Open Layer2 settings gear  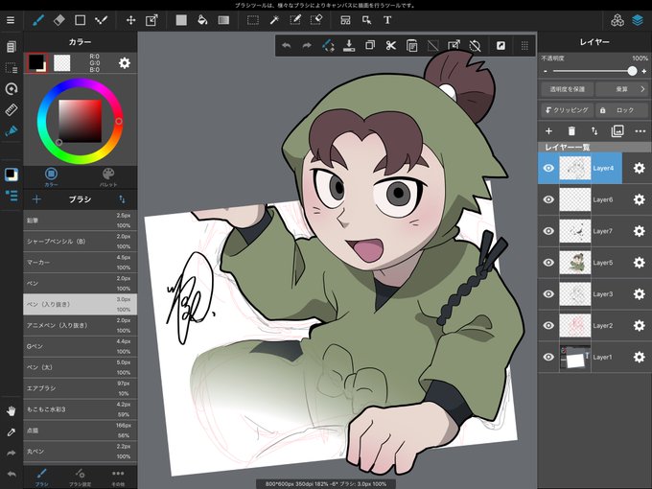640,325
